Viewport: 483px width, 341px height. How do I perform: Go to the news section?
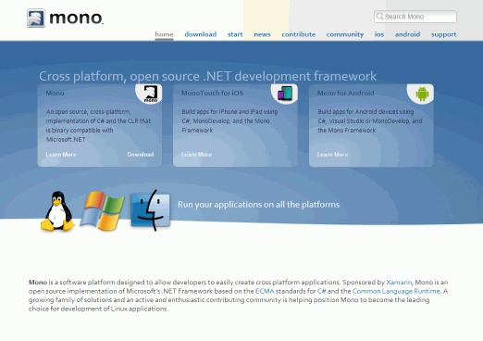tap(262, 34)
